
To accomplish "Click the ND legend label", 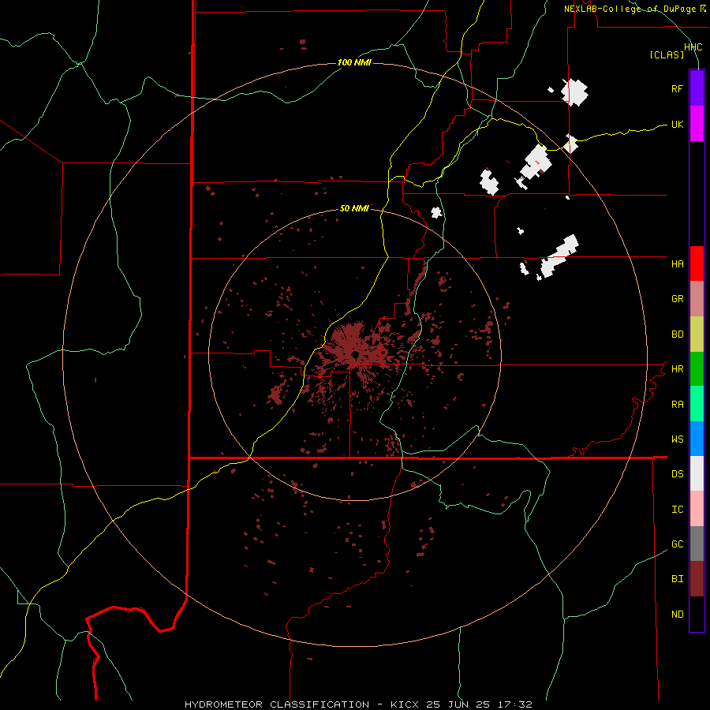I will [677, 614].
